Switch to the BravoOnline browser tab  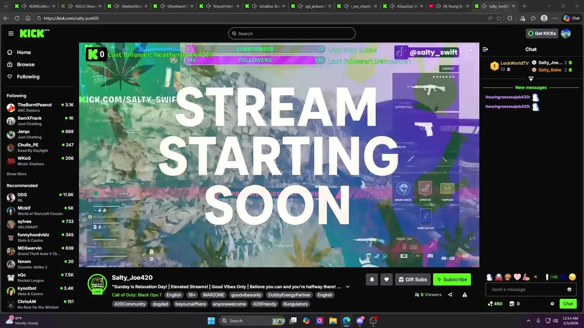[x=219, y=6]
